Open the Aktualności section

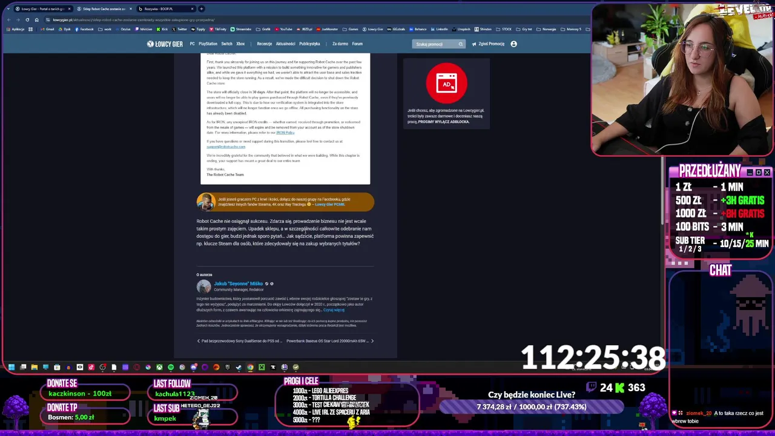(285, 44)
